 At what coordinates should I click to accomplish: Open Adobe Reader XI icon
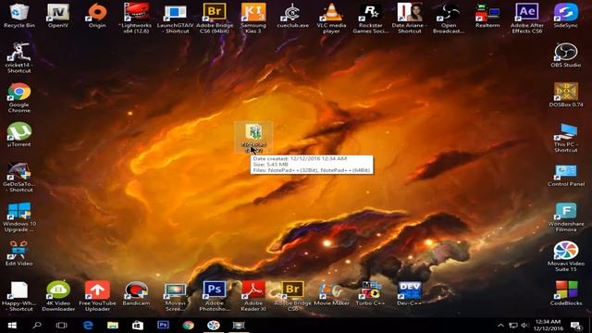click(253, 296)
